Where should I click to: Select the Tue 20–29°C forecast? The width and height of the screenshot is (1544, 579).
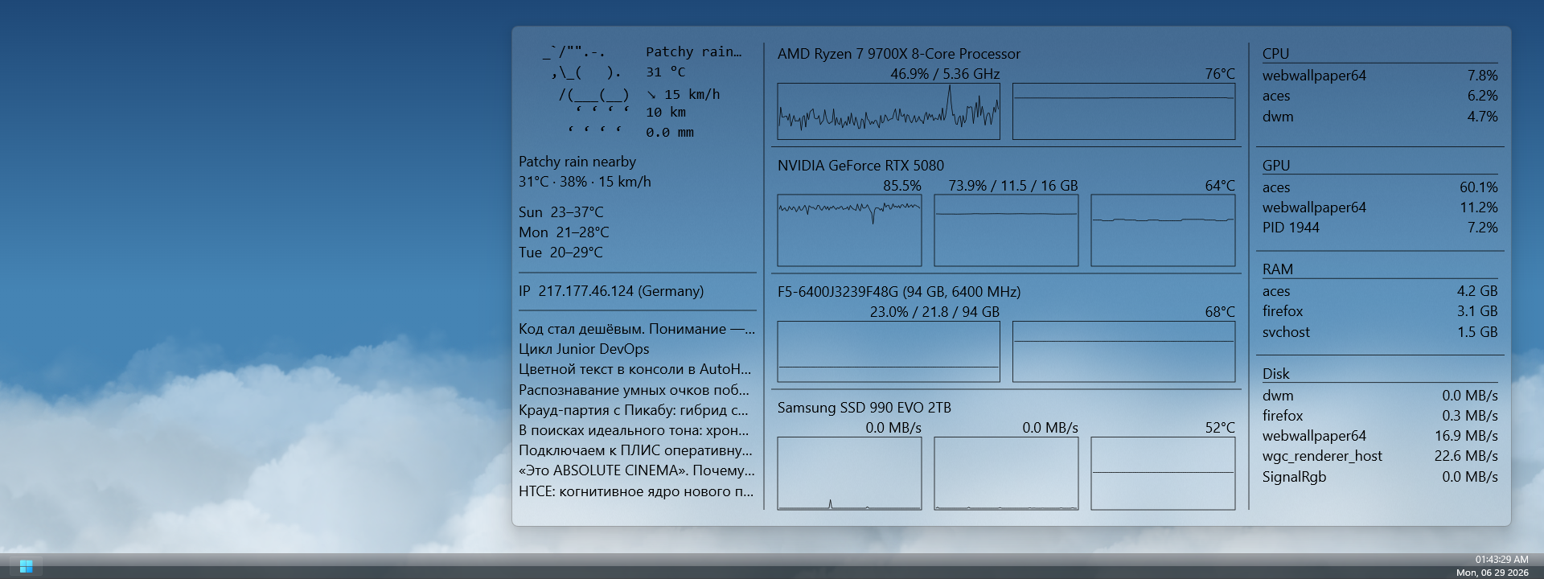tap(561, 253)
